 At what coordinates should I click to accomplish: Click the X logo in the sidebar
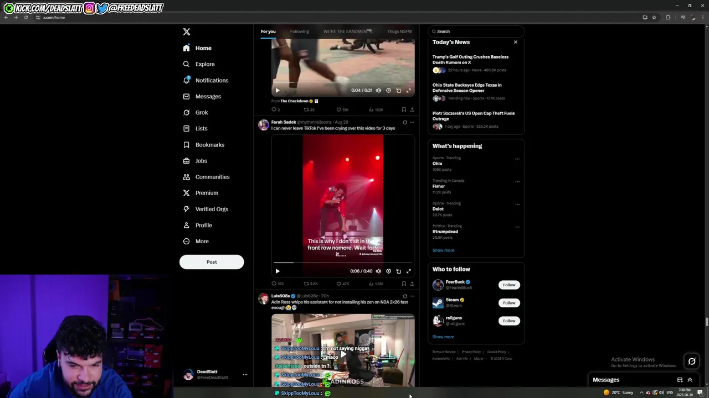pos(187,32)
